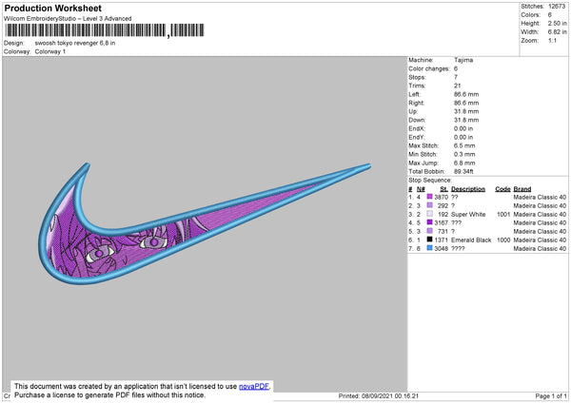
Task: Click 'Wilcom EmbroideryStudio – Level 3 Advanced' text
Action: (x=68, y=19)
